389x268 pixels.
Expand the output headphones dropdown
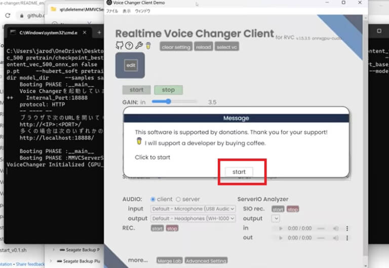tap(193, 218)
